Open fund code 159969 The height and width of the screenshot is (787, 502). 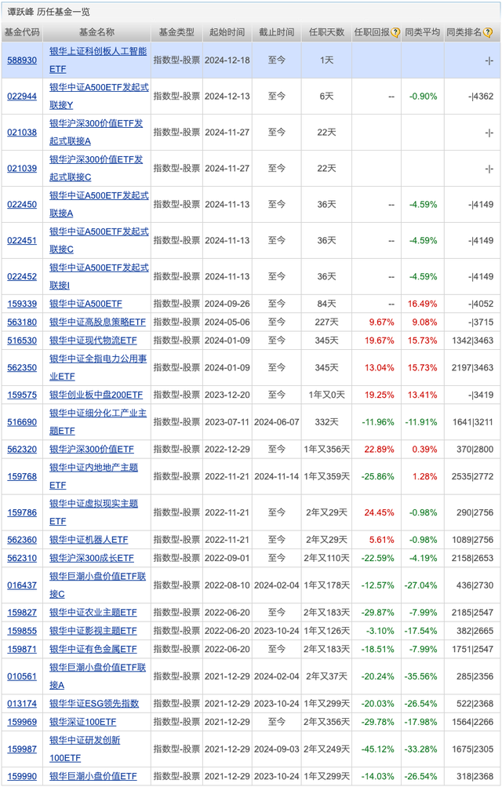pos(22,722)
